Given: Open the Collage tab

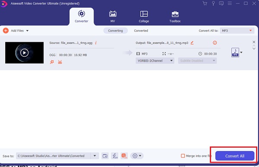Looking at the screenshot, I should [x=144, y=16].
